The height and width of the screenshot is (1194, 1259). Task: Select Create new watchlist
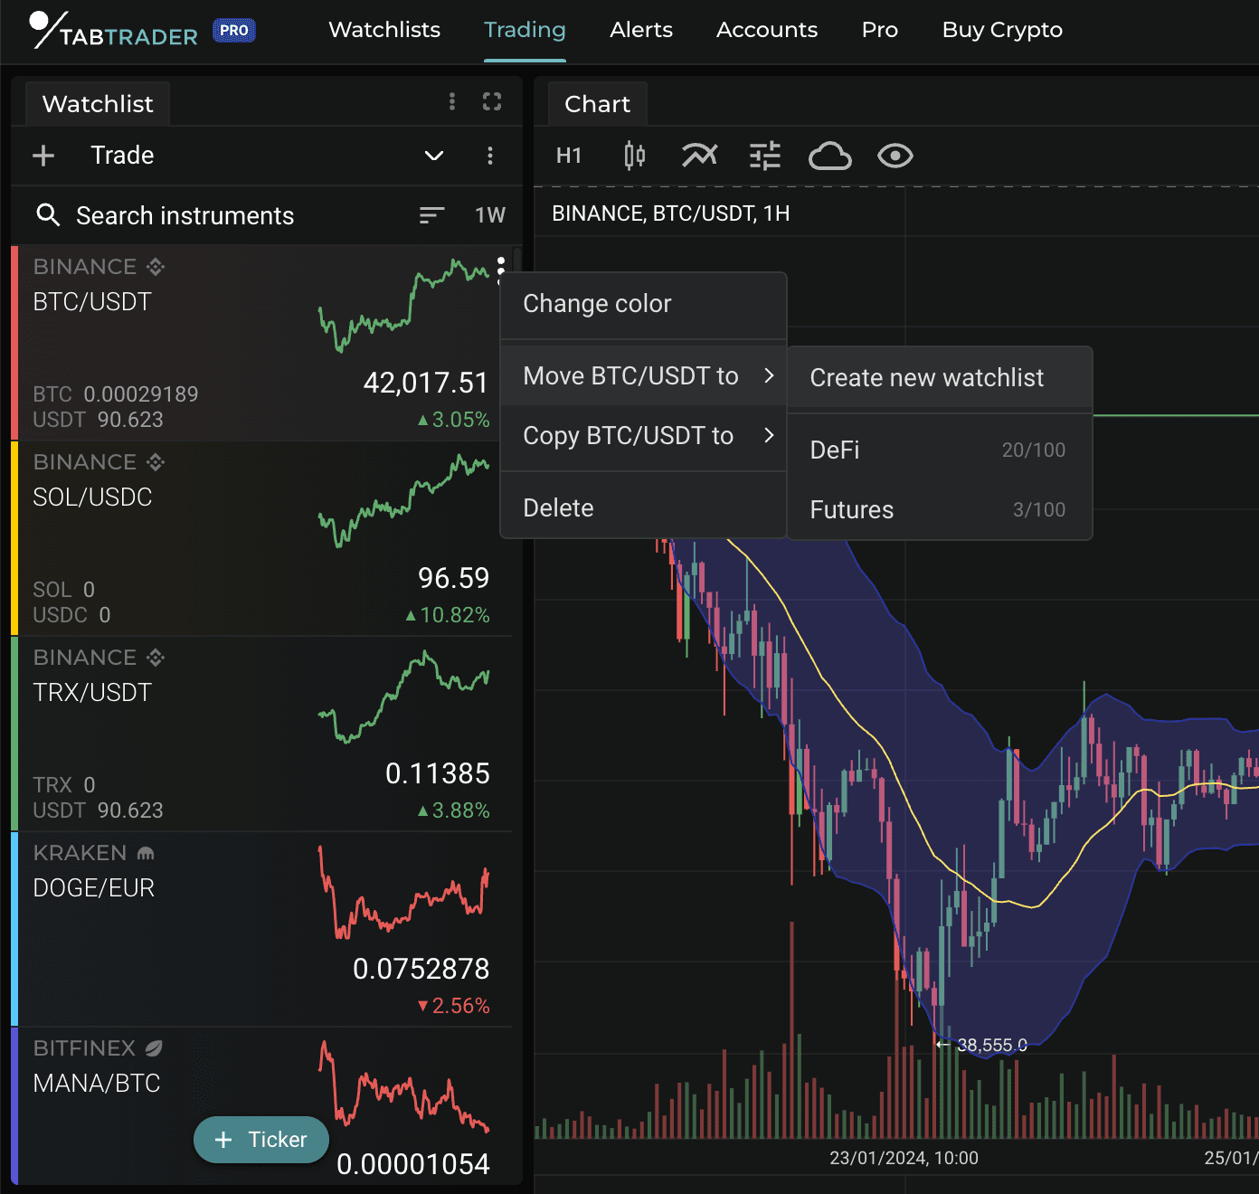(x=940, y=378)
